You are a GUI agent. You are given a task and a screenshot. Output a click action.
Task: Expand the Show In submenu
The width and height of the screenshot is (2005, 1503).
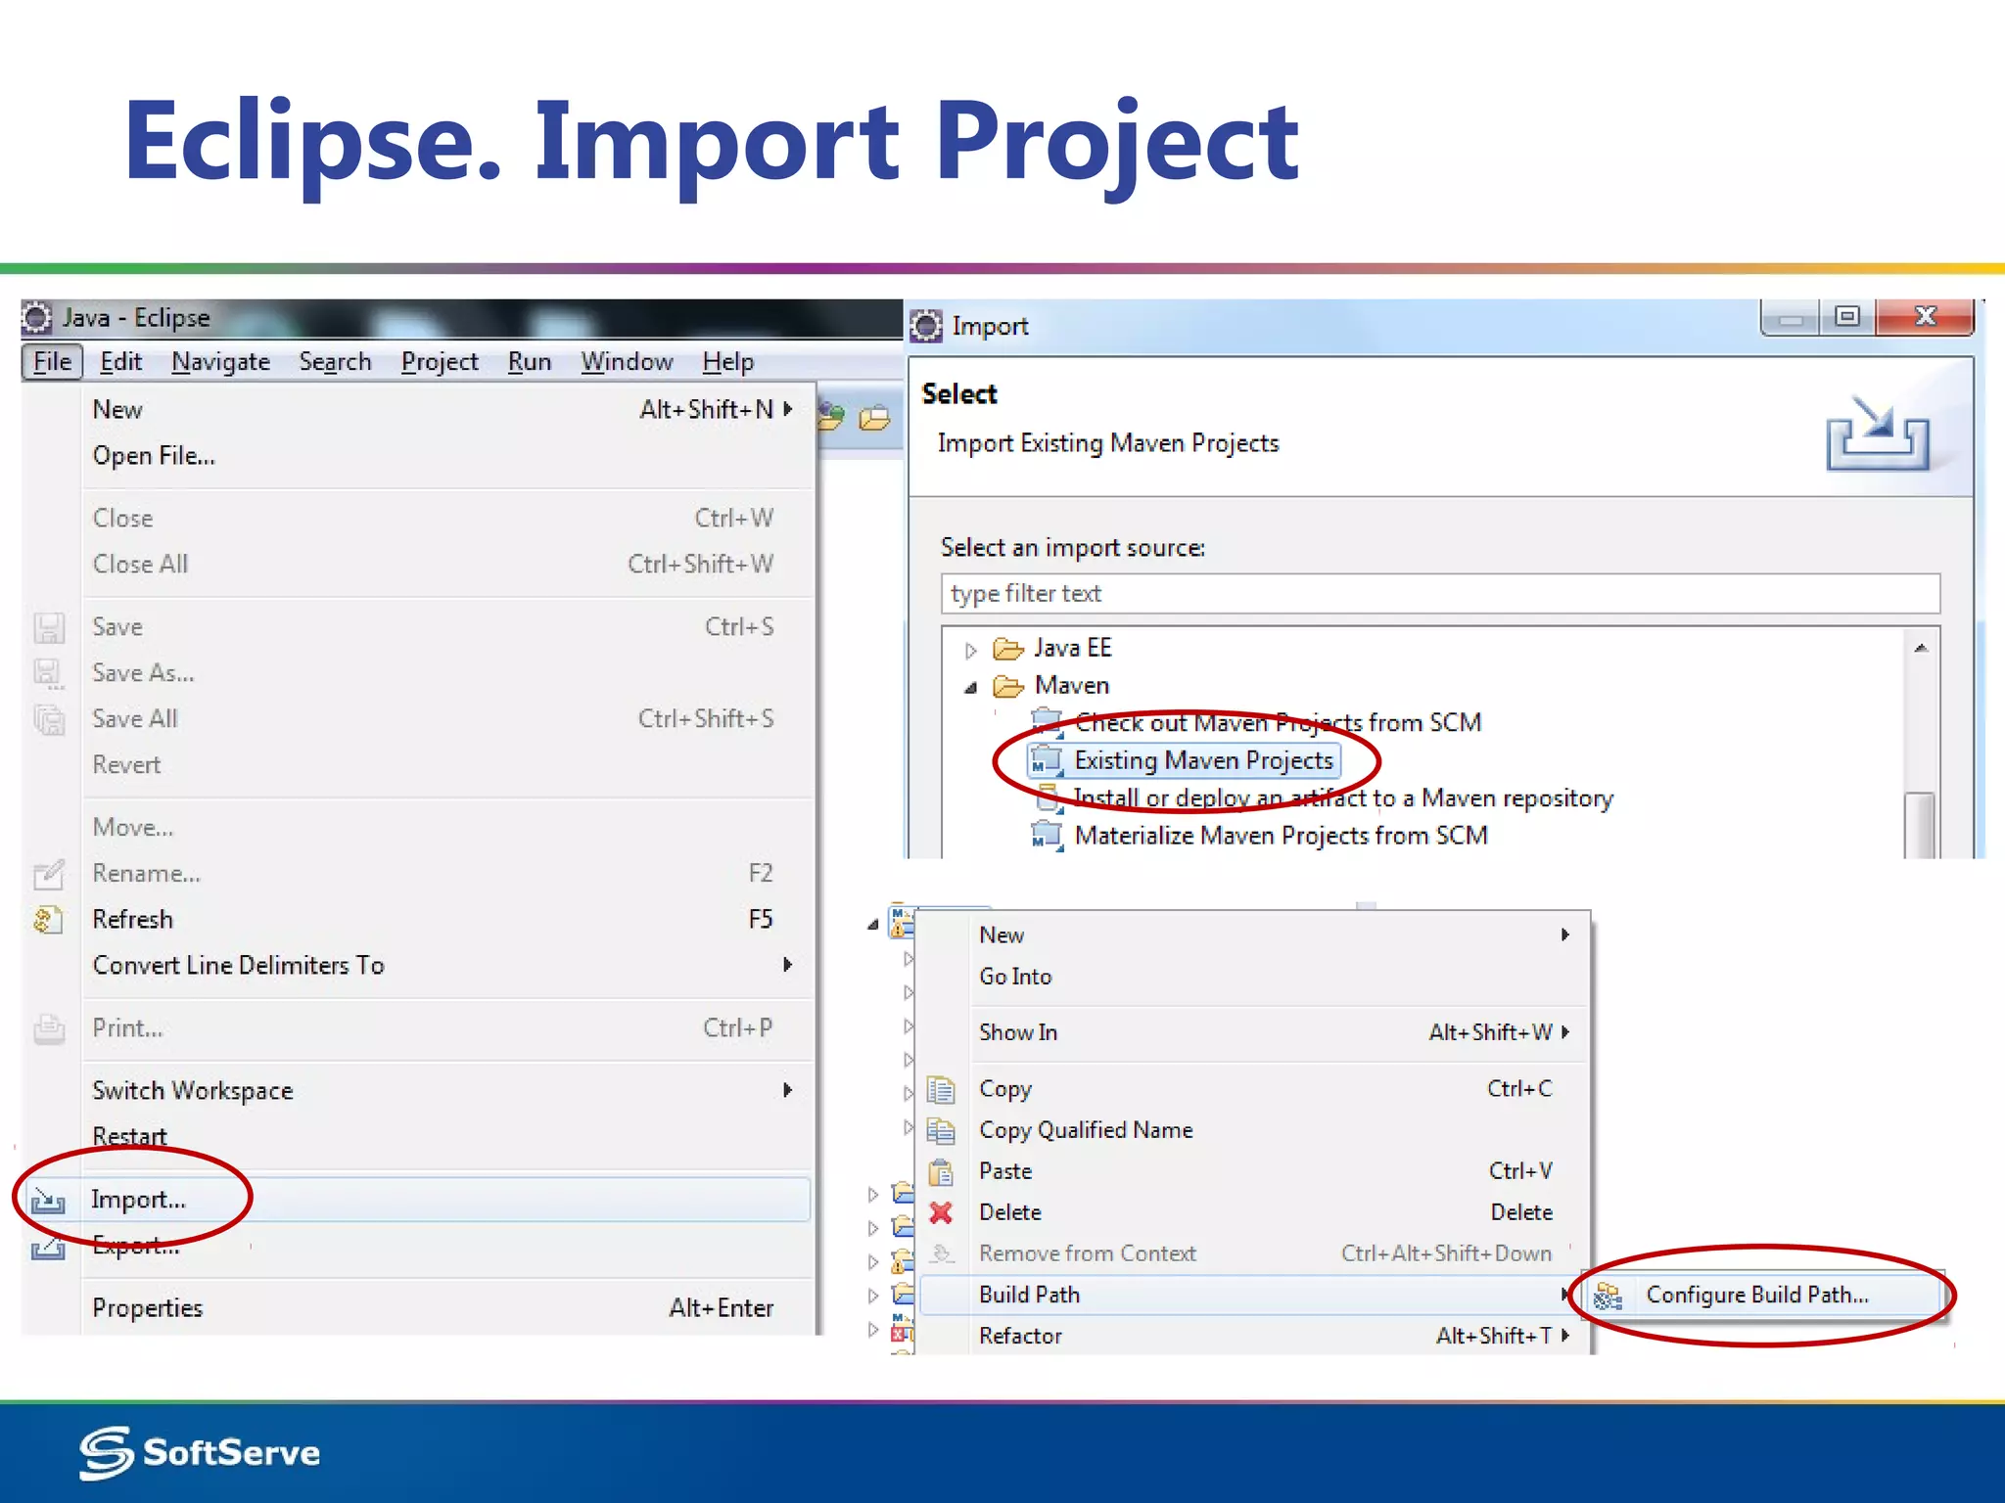pyautogui.click(x=1275, y=1032)
